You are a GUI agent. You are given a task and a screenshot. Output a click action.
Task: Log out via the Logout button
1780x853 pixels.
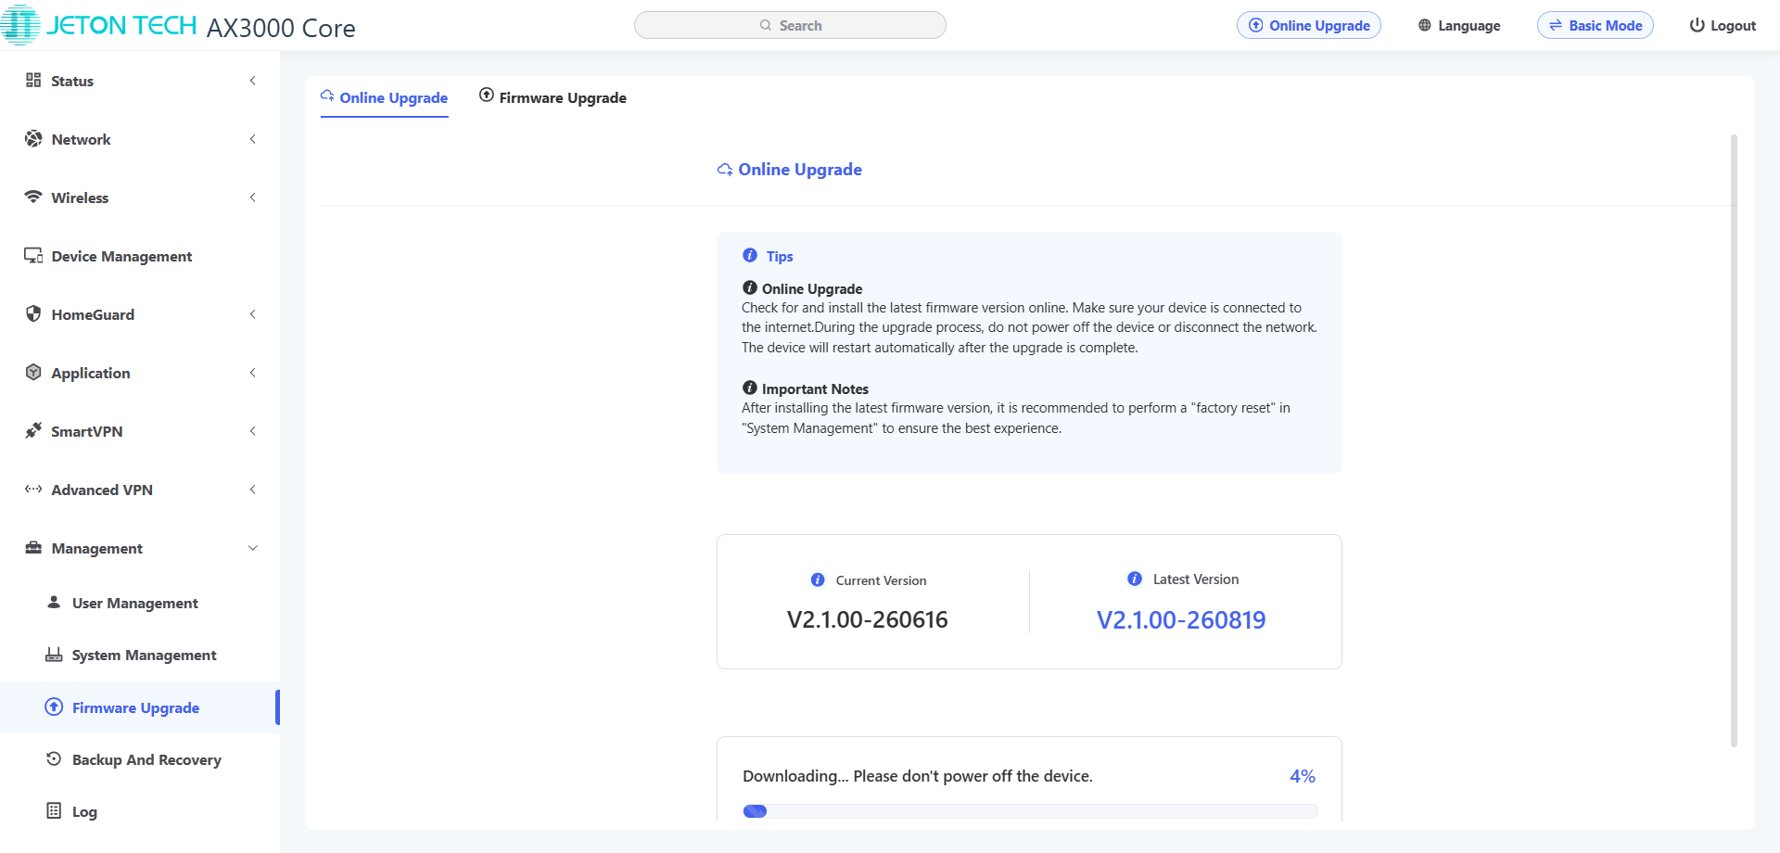click(1723, 25)
